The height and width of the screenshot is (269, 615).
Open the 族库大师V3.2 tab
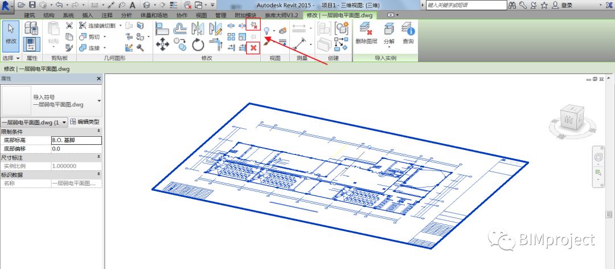pos(282,15)
